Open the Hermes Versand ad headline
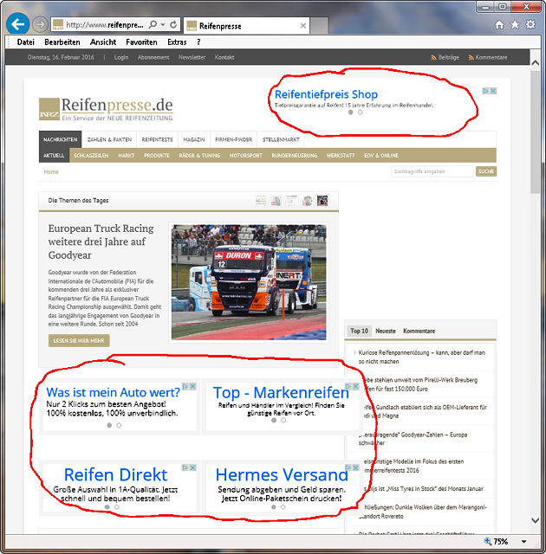The width and height of the screenshot is (546, 554). pyautogui.click(x=282, y=474)
